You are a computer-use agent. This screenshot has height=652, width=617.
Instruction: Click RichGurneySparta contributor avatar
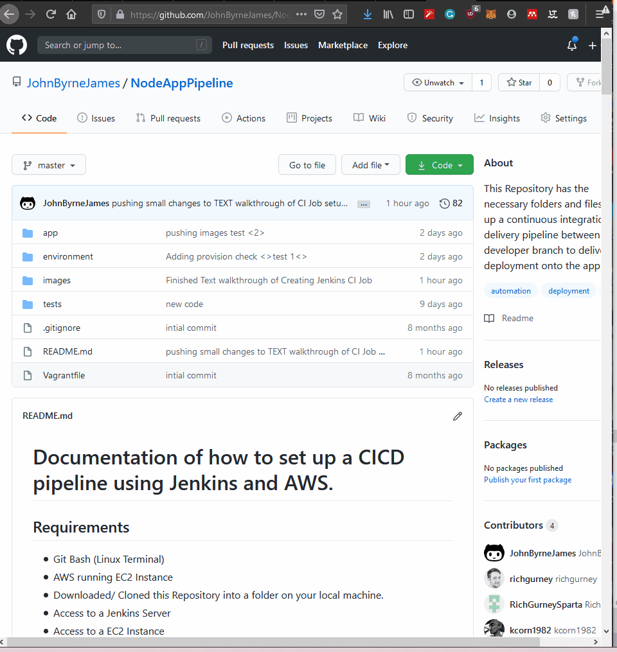(x=494, y=604)
